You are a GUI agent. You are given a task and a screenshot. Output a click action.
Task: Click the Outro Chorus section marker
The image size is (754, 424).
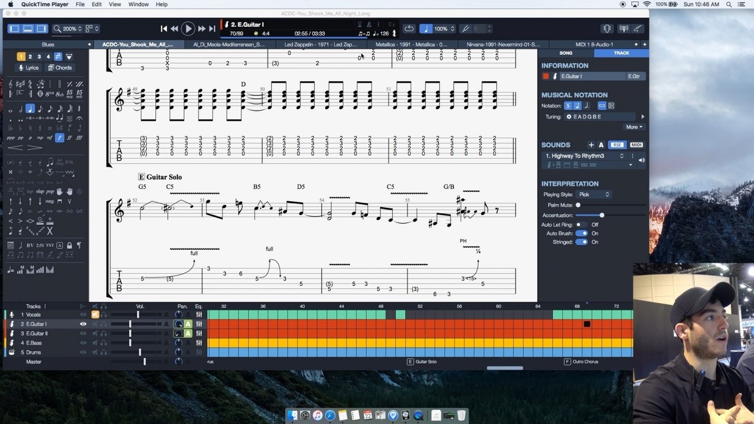point(581,362)
